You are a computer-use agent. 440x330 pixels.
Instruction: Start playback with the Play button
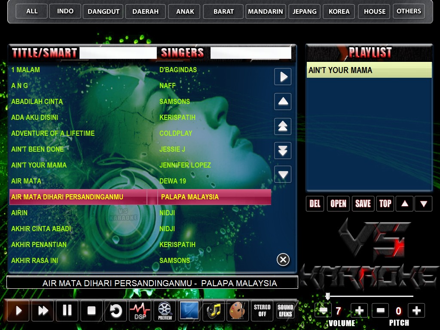[18, 310]
